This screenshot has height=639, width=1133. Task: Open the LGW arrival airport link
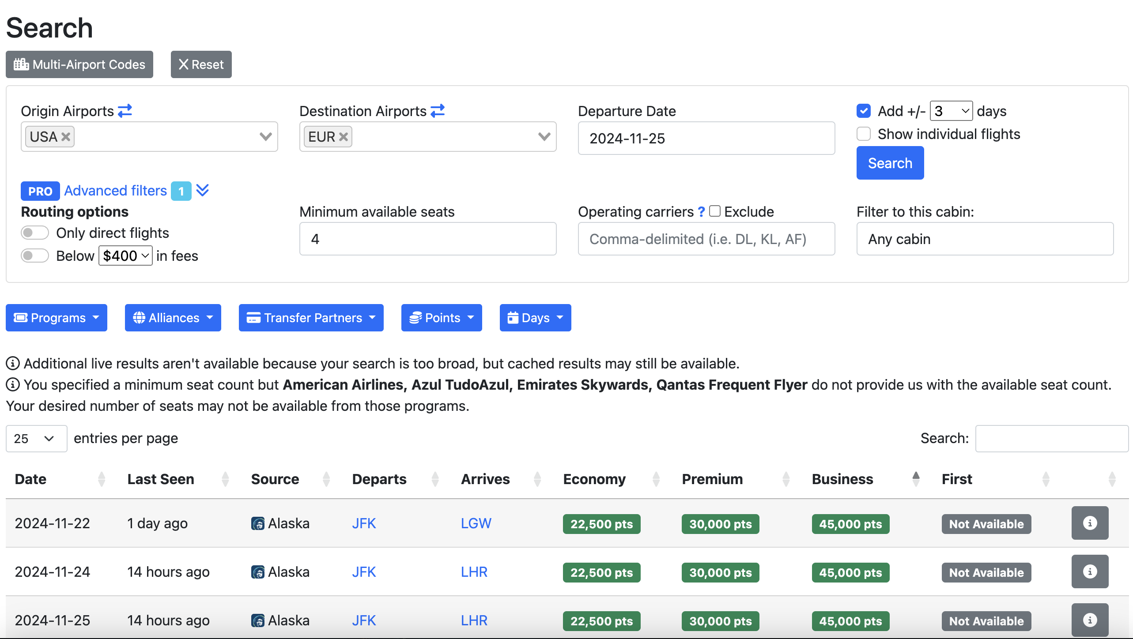476,523
